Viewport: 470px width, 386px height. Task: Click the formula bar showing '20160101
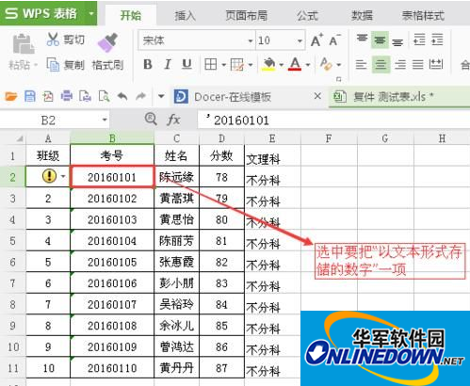tap(333, 121)
